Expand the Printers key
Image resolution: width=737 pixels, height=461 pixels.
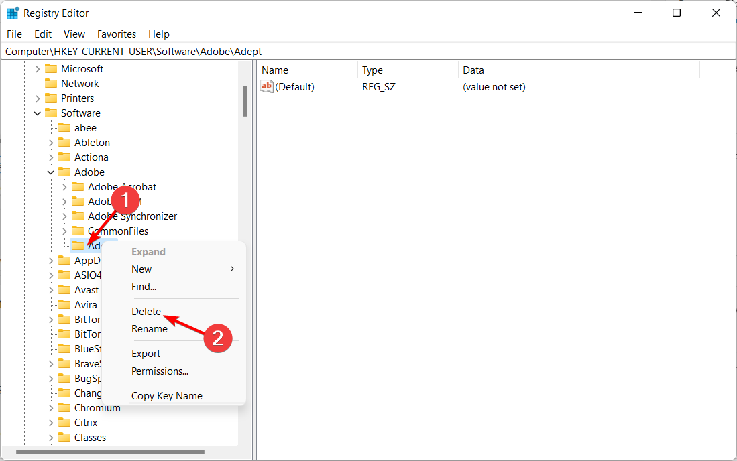[x=38, y=98]
